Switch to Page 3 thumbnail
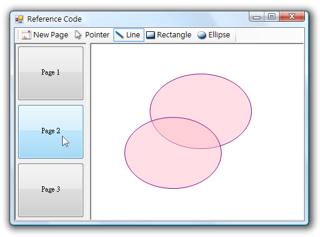 tap(51, 190)
